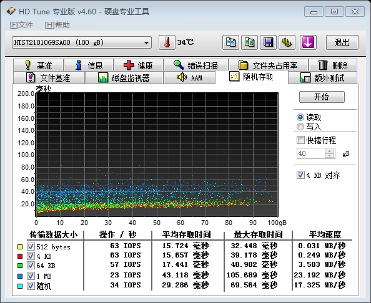Open the 文件基准 tab
Screen dimensions: 371x303
point(49,78)
